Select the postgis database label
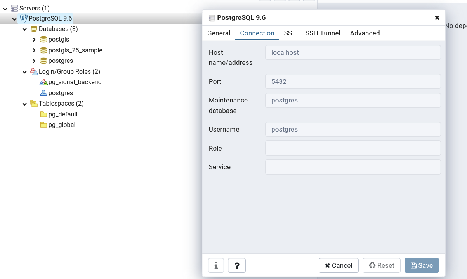This screenshot has height=279, width=467. coord(59,40)
